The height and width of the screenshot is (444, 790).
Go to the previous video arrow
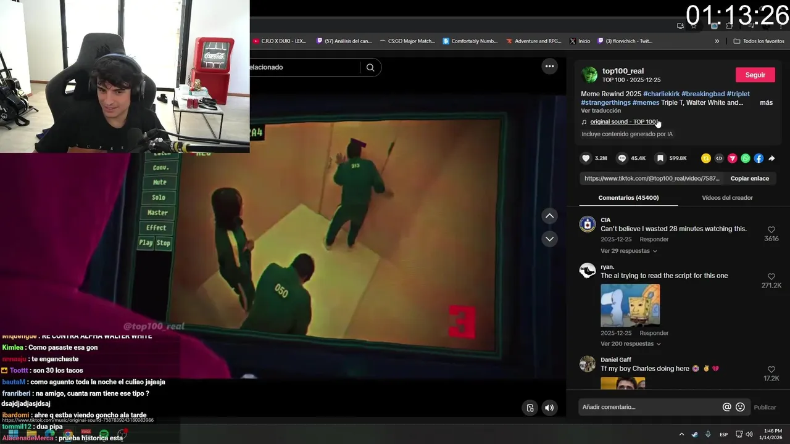[549, 216]
